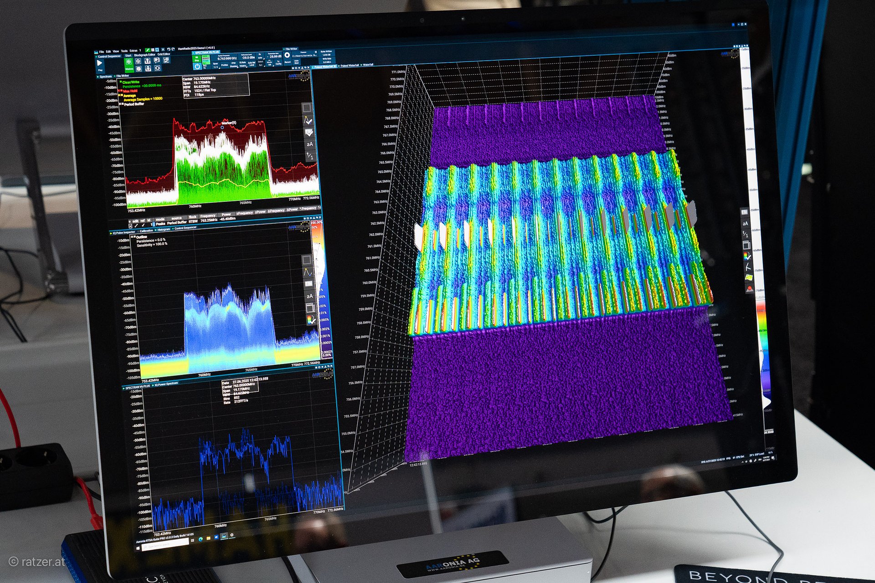Image resolution: width=875 pixels, height=583 pixels.
Task: Switch to the Blockgraph Editor tab
Action: [x=144, y=55]
